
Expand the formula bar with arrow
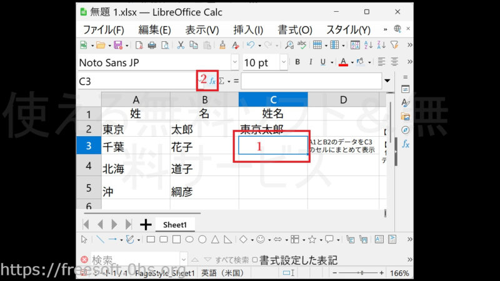[387, 81]
